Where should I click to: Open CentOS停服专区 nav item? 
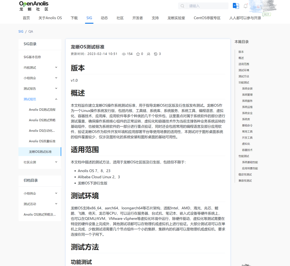[207, 18]
